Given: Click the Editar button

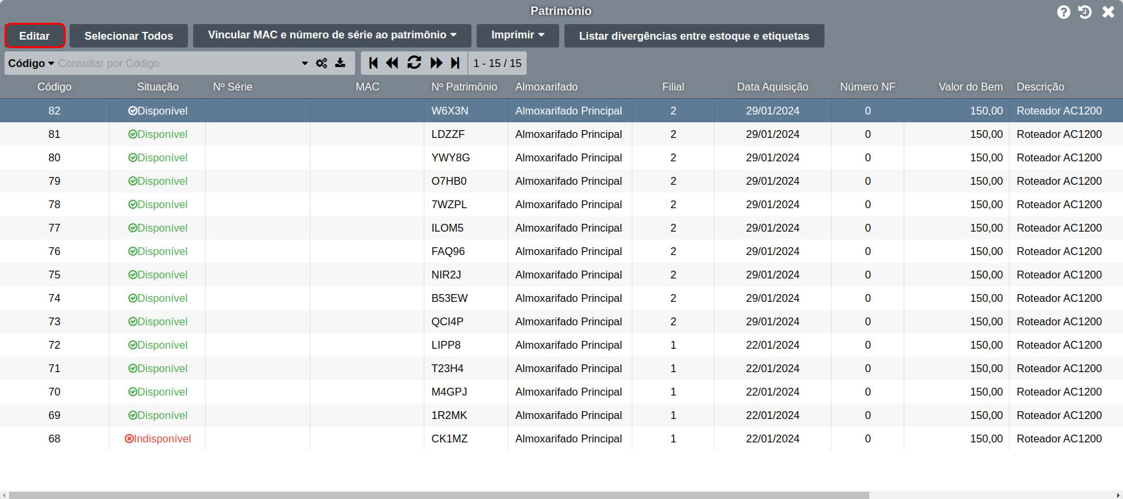Looking at the screenshot, I should coord(34,36).
